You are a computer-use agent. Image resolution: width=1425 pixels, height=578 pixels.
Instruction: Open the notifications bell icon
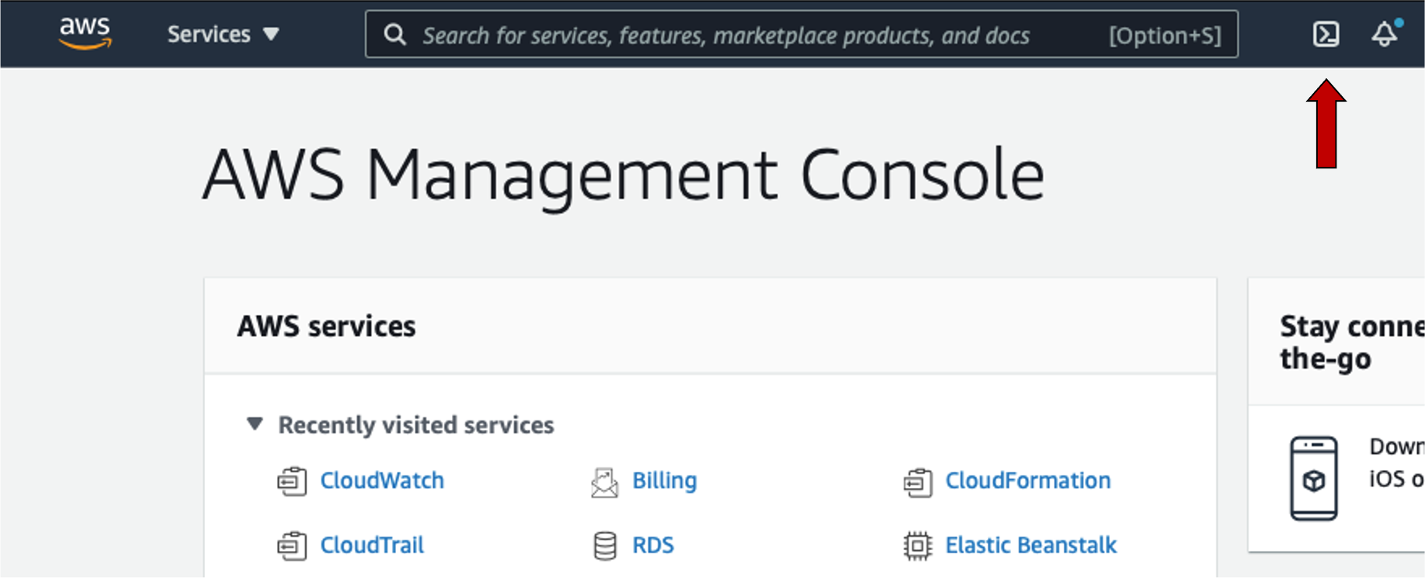pyautogui.click(x=1385, y=34)
